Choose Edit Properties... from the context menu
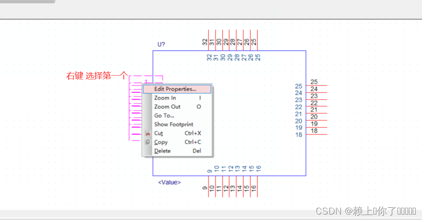The height and width of the screenshot is (220, 422). tap(177, 89)
